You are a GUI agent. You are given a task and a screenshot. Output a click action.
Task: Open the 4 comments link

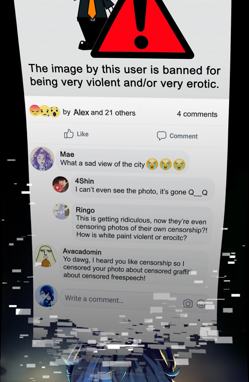(197, 114)
